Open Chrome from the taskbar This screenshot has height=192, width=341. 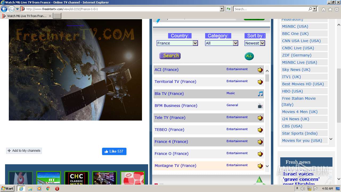pos(48,189)
